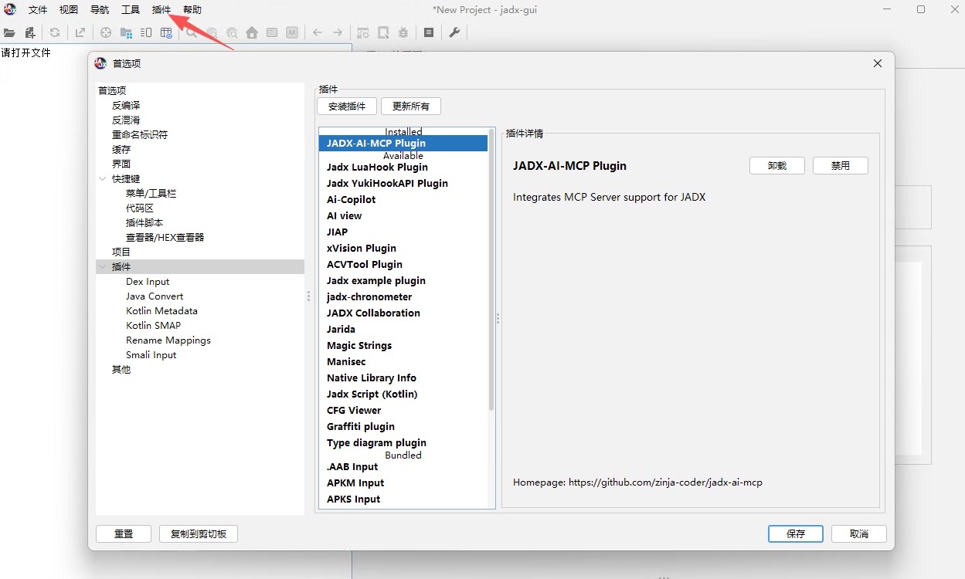
Task: Cancel the dialog with 取消
Action: [859, 533]
